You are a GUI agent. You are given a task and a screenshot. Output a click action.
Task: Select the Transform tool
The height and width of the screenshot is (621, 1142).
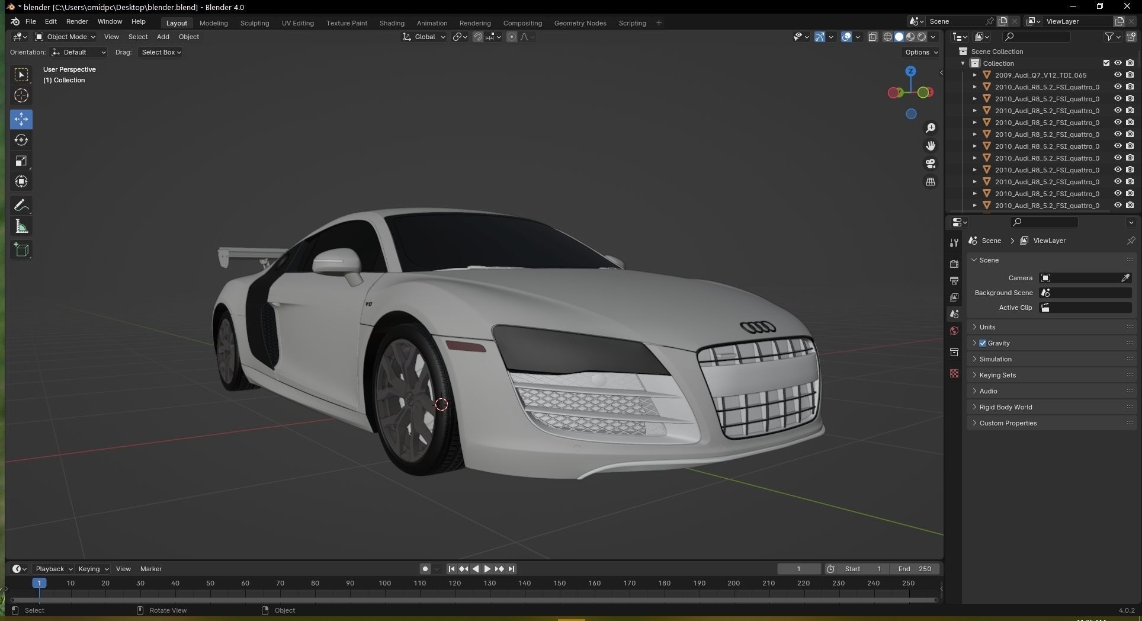[x=21, y=181]
